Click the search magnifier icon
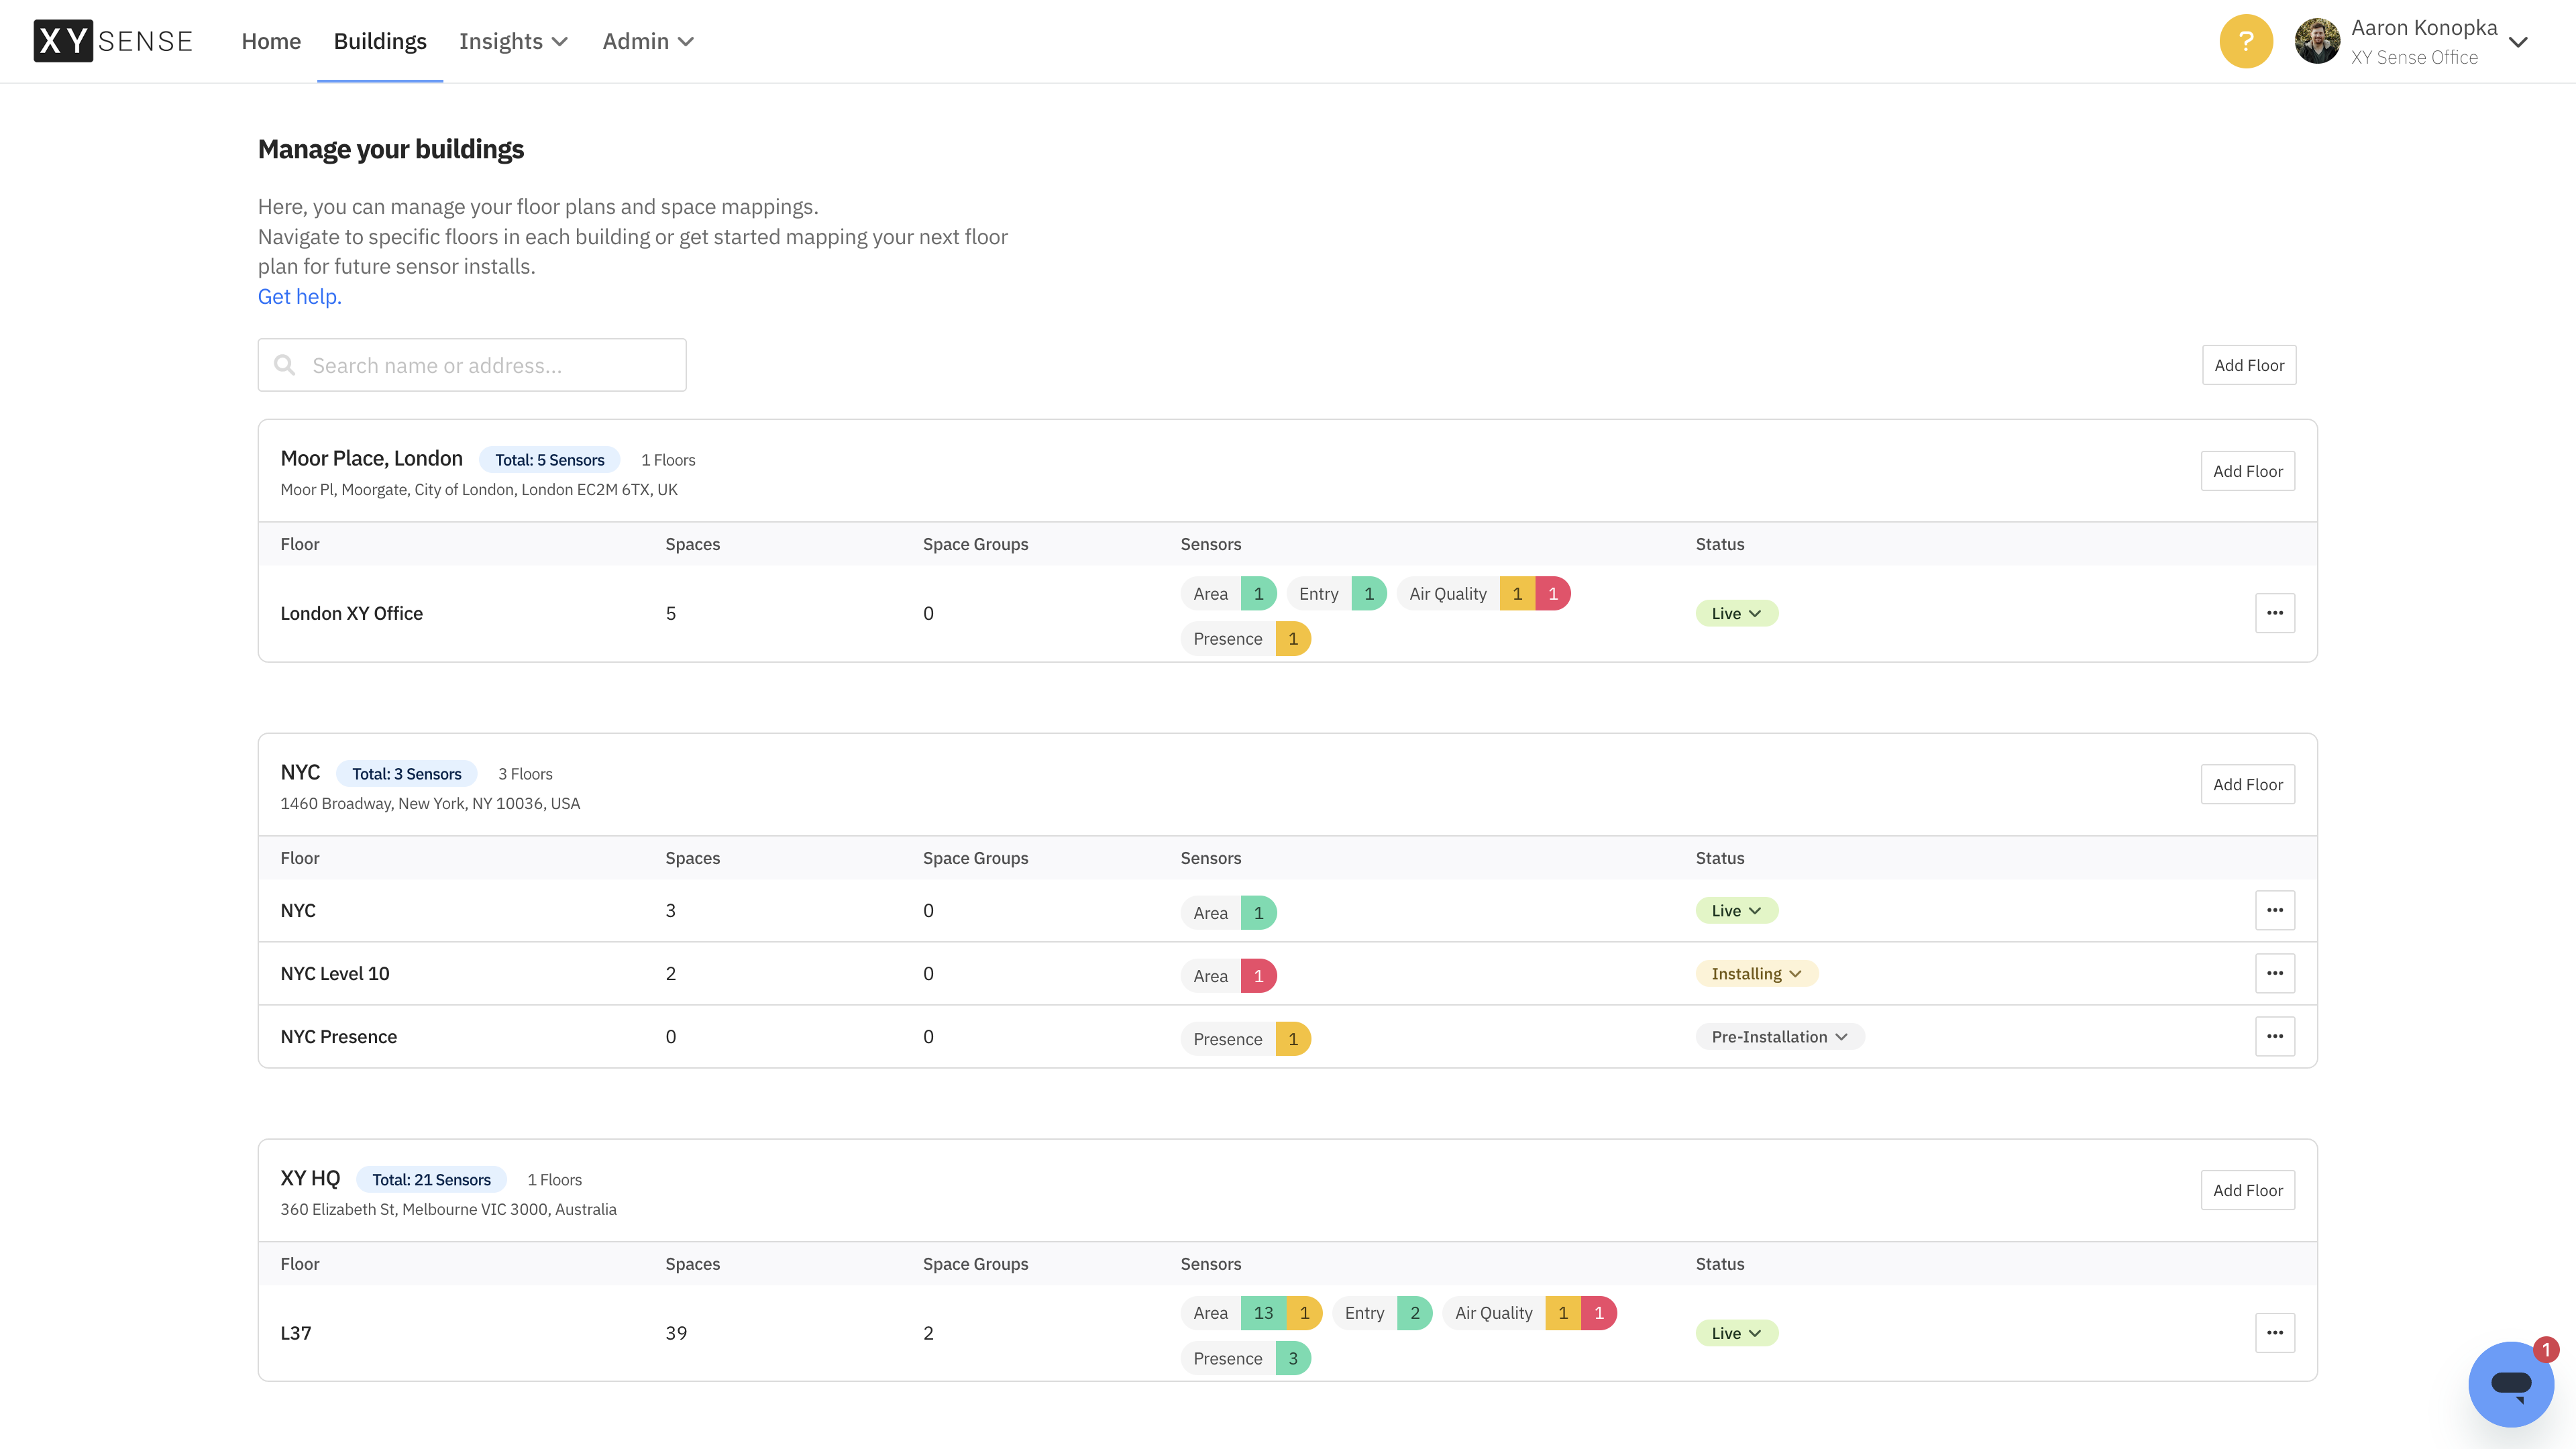Screen dimensions: 2576x1449 tap(285, 365)
